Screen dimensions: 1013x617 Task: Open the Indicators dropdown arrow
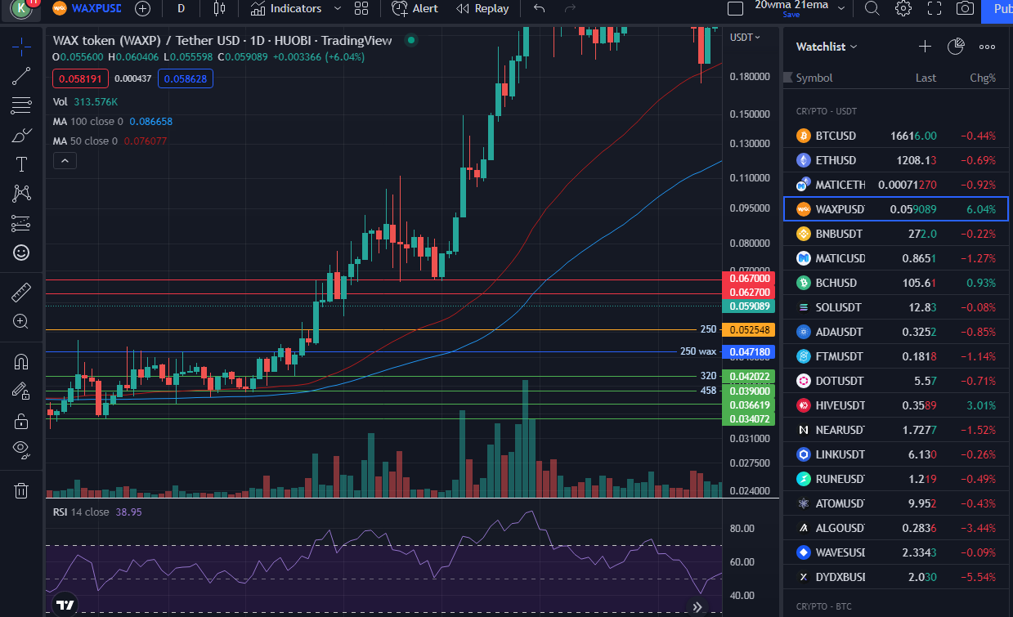click(x=339, y=8)
